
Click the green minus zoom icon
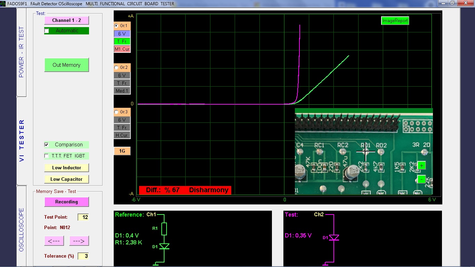click(421, 179)
